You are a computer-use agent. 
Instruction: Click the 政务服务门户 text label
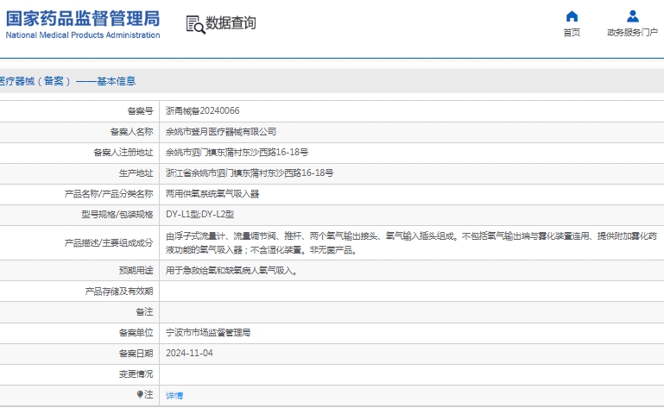[633, 33]
